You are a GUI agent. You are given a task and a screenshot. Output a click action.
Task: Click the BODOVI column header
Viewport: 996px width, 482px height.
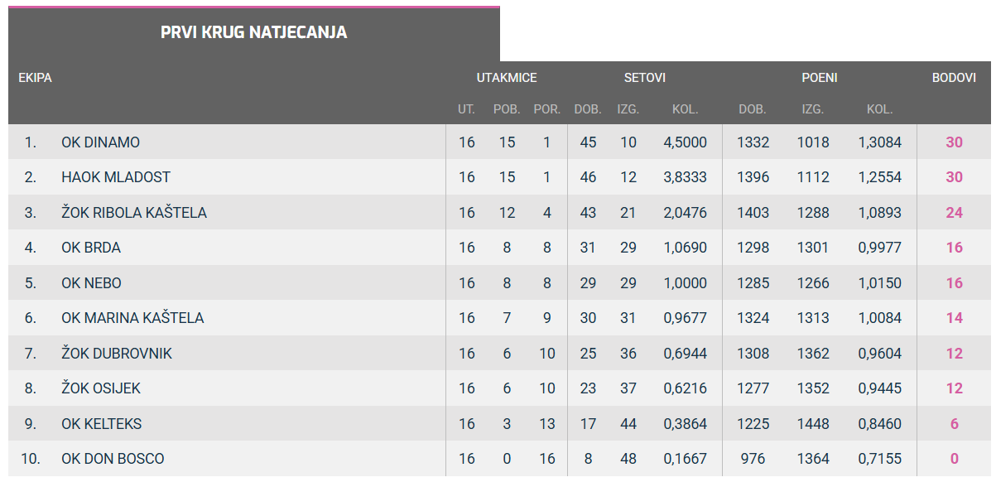pyautogui.click(x=954, y=78)
